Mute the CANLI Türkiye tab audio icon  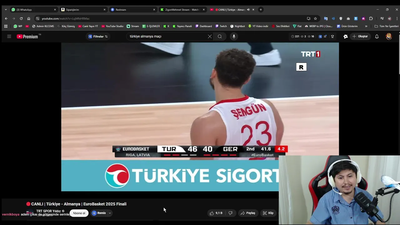(248, 10)
